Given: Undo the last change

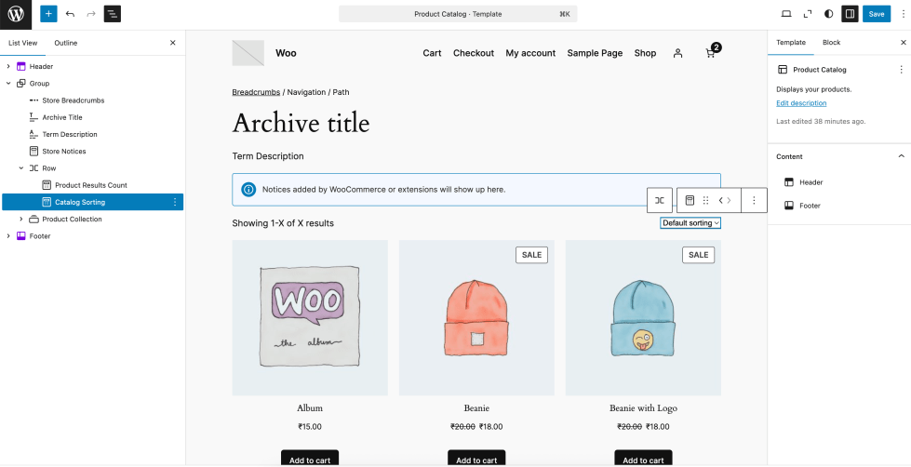Looking at the screenshot, I should pyautogui.click(x=70, y=14).
